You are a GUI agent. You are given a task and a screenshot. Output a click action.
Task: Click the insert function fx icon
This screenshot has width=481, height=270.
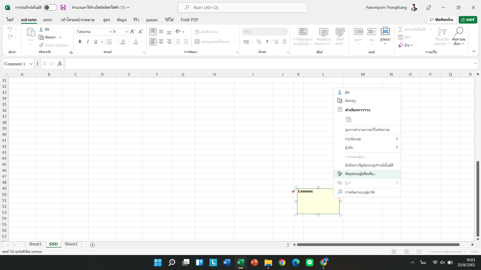click(x=60, y=64)
